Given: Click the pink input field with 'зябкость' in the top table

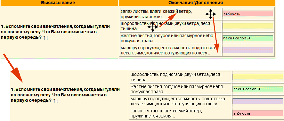Looking at the screenshot, I should point(248,14).
